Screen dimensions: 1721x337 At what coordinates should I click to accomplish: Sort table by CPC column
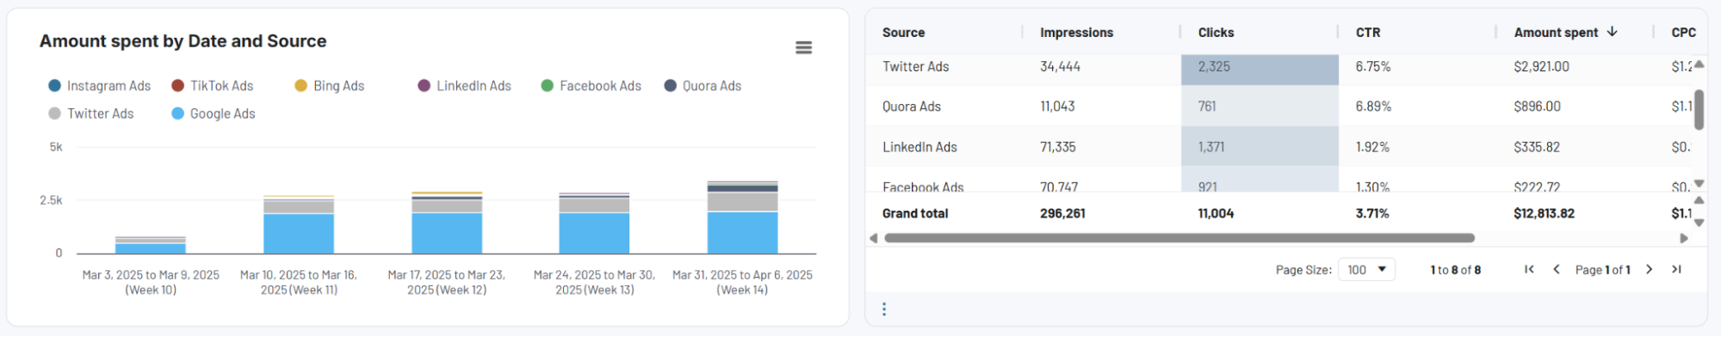(1683, 33)
